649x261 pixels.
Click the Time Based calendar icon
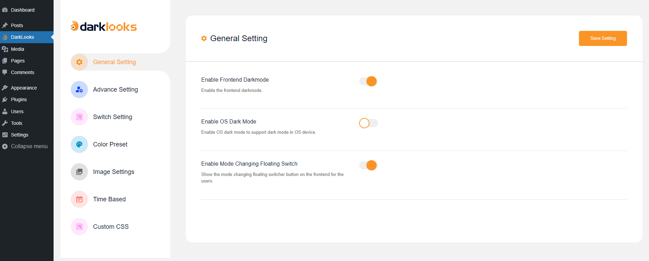point(79,199)
